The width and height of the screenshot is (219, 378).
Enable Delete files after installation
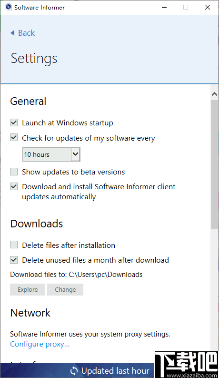pyautogui.click(x=14, y=245)
